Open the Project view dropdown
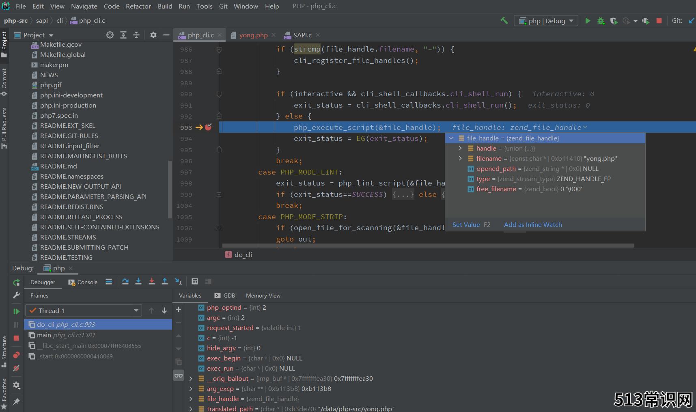Screen dimensions: 696x412 pos(51,35)
